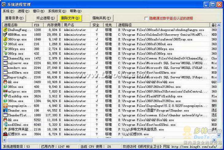Click the horizontal scrollbar right arrow

click(214, 140)
